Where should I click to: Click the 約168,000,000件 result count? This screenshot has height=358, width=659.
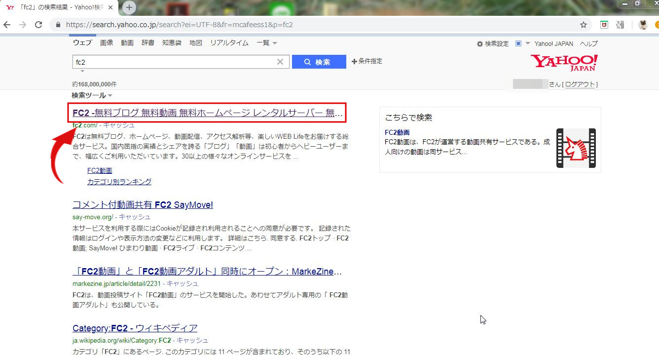pos(94,84)
